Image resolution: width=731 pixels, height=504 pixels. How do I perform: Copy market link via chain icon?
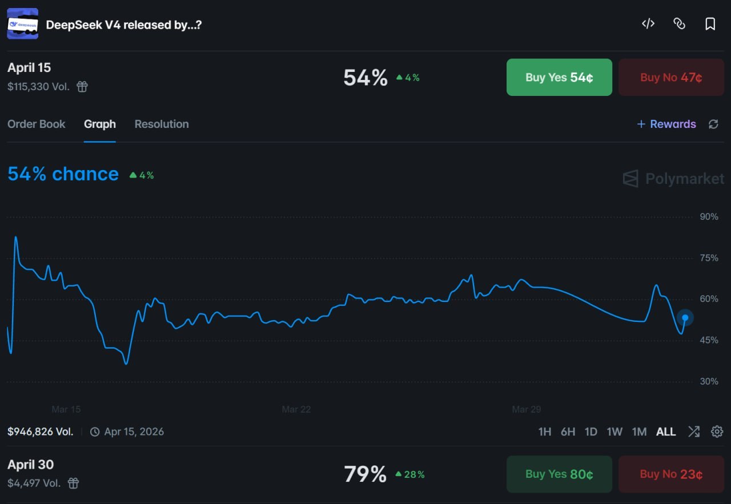(679, 24)
